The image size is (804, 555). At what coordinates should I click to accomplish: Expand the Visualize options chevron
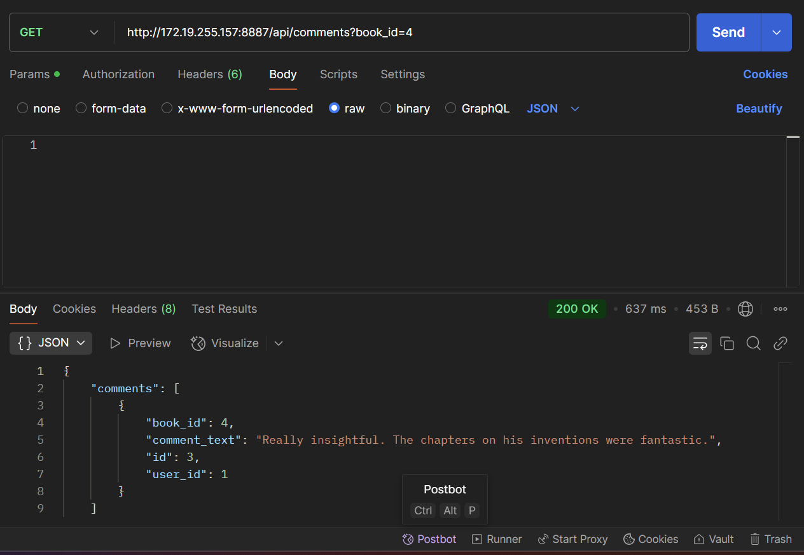pyautogui.click(x=279, y=343)
